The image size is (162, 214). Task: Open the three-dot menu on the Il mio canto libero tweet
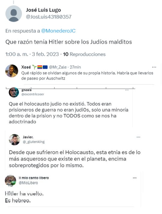click(135, 178)
